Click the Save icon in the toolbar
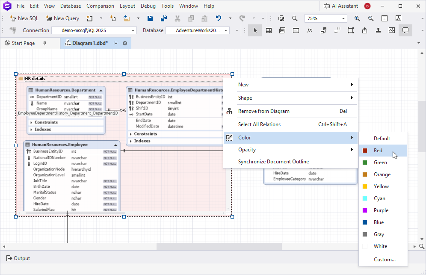The height and width of the screenshot is (275, 426). click(x=150, y=18)
